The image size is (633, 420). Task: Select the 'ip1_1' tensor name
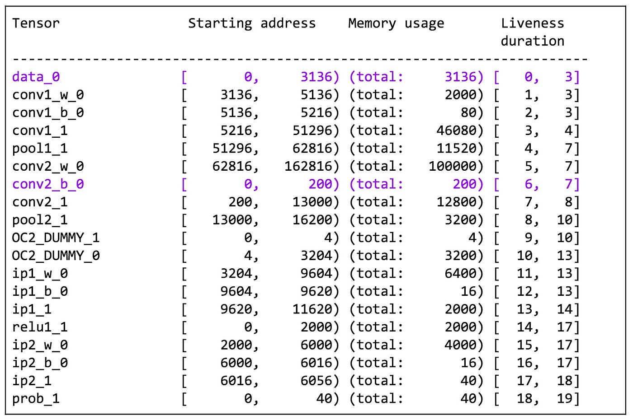click(x=32, y=309)
